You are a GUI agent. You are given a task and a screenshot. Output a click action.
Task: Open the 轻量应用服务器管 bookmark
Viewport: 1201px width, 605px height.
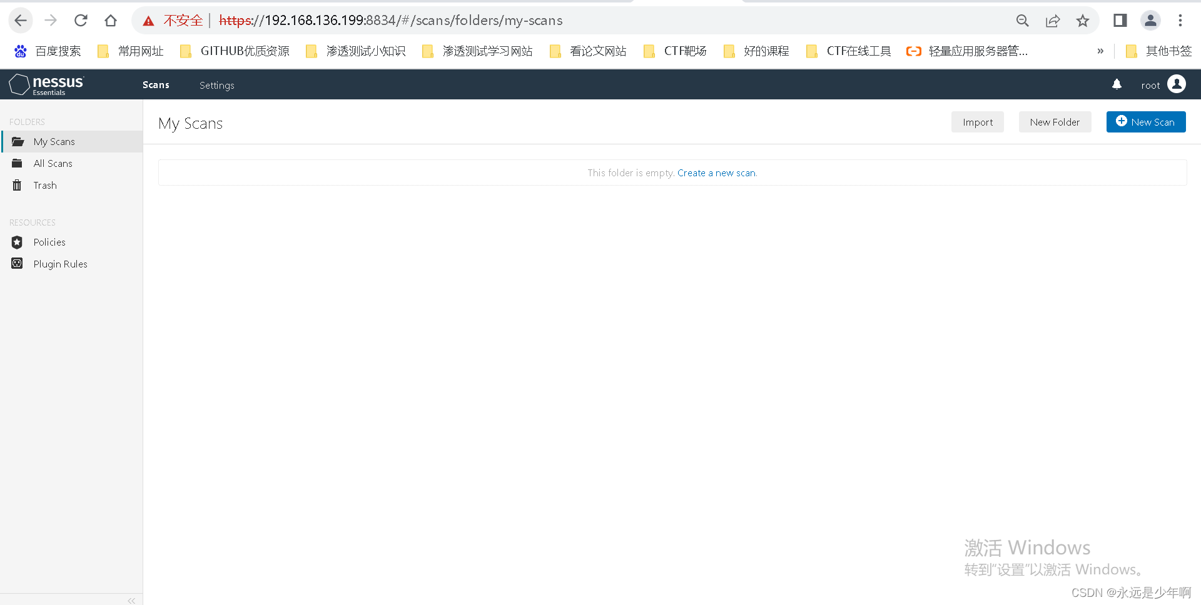click(x=967, y=51)
